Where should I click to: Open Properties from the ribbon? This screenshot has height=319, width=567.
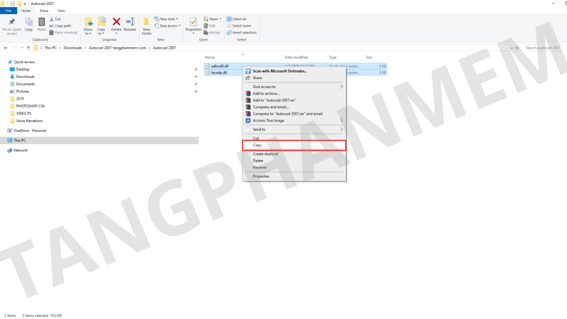193,22
